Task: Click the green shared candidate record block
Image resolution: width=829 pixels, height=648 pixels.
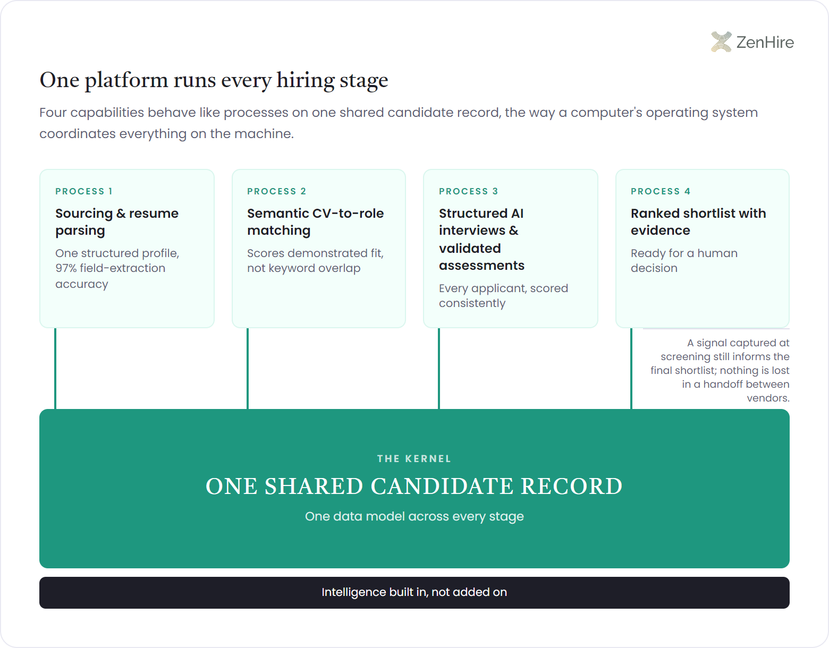Action: 414,489
